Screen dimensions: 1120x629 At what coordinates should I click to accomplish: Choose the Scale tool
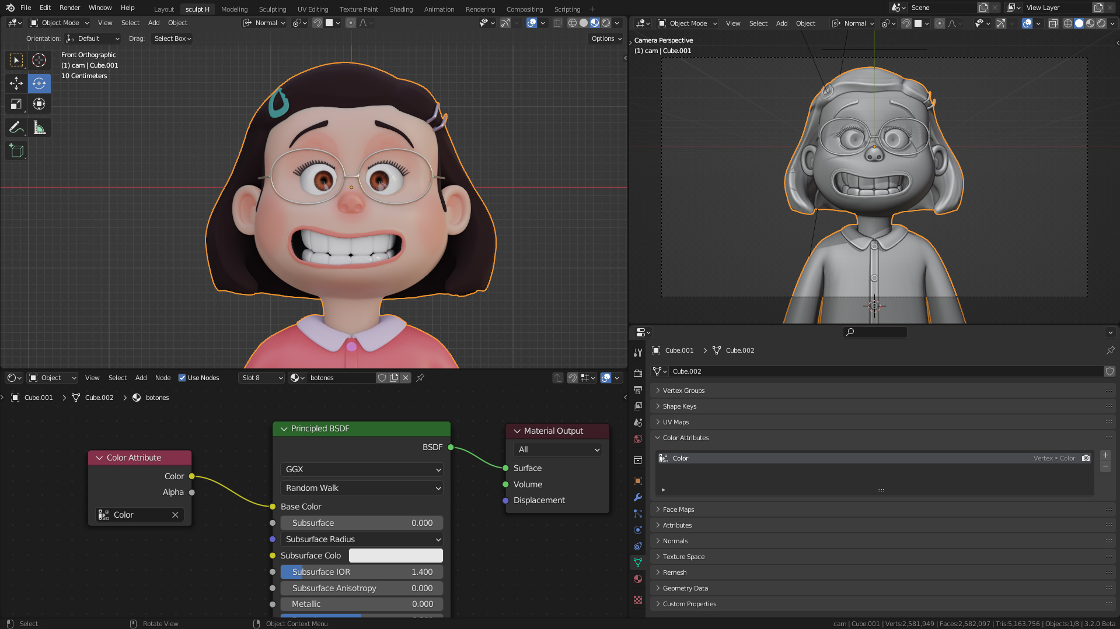16,104
